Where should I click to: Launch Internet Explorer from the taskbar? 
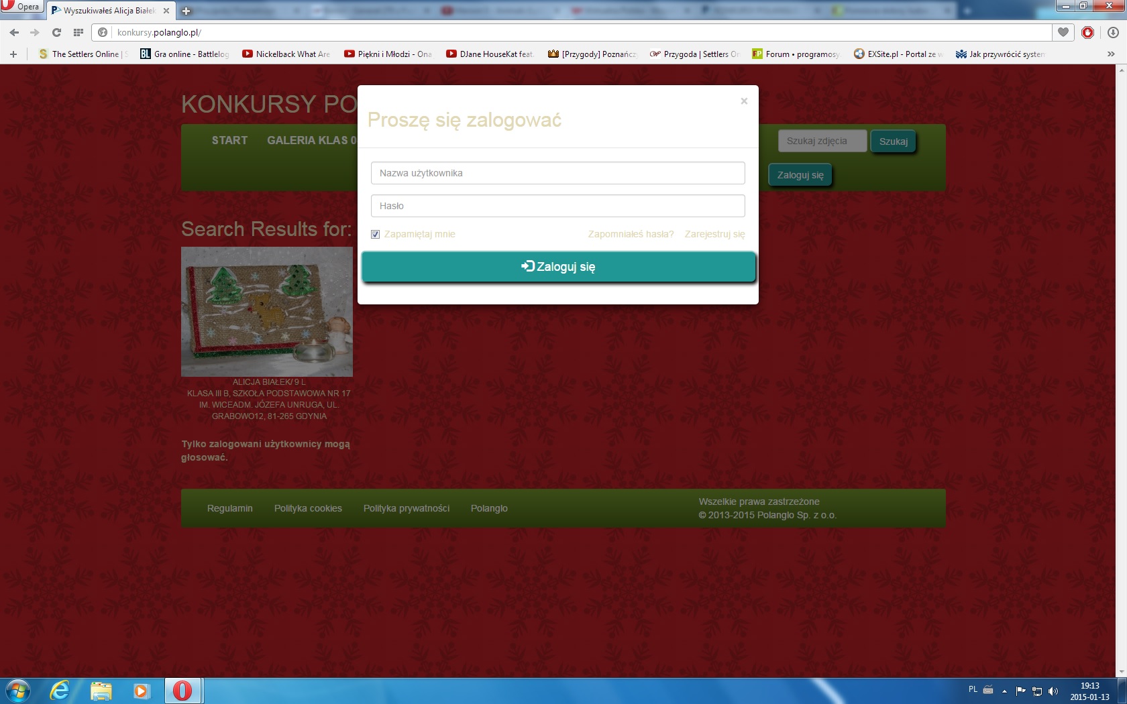click(60, 690)
